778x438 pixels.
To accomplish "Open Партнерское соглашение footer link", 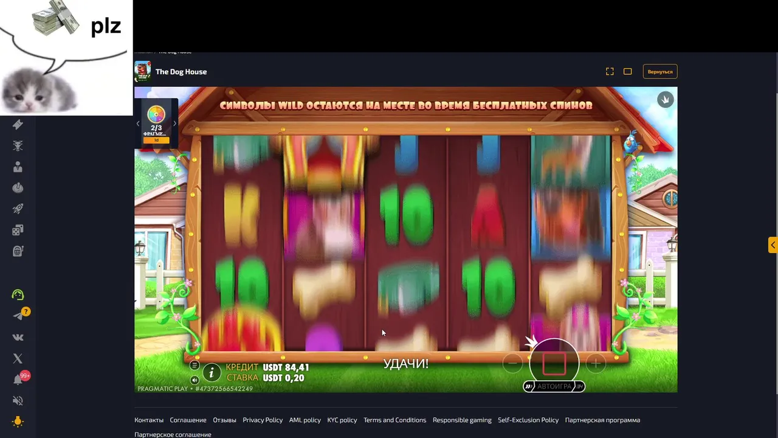I will click(x=173, y=434).
